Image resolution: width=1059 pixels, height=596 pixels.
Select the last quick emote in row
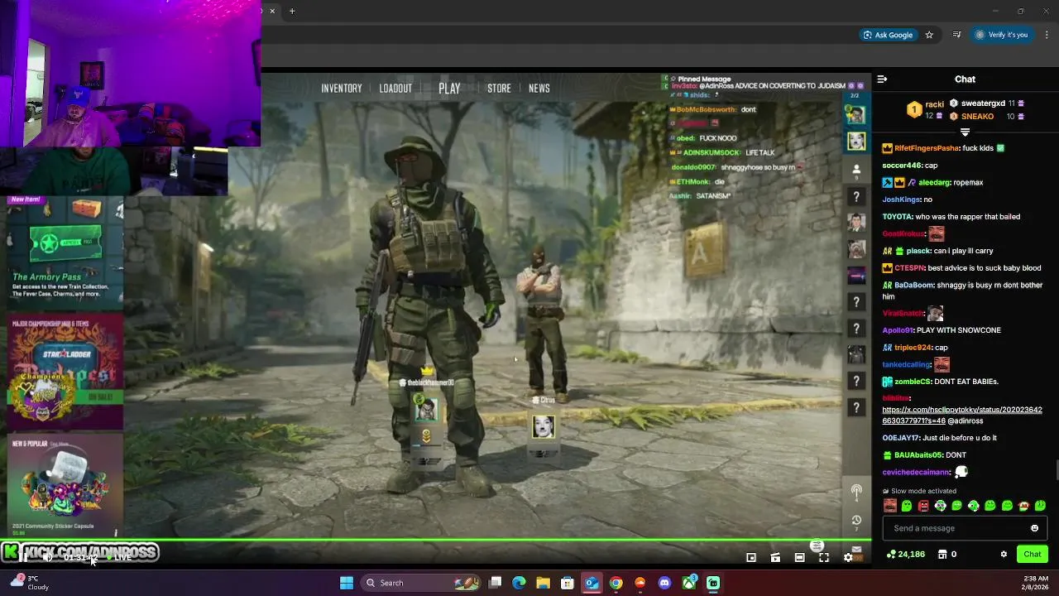[x=1040, y=506]
